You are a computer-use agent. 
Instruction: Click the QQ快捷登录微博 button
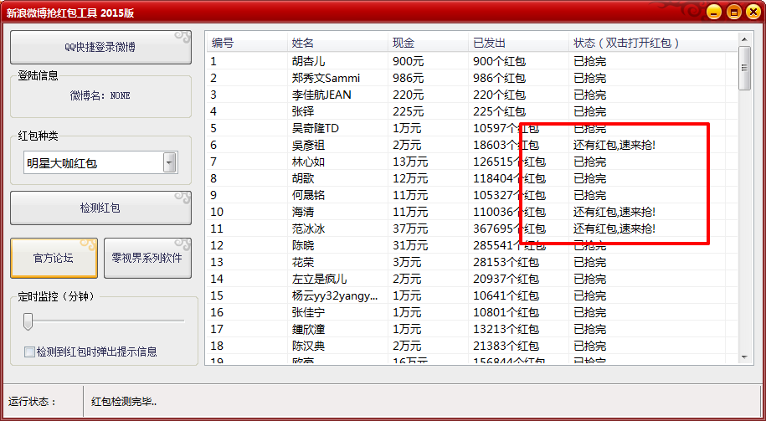coord(100,47)
